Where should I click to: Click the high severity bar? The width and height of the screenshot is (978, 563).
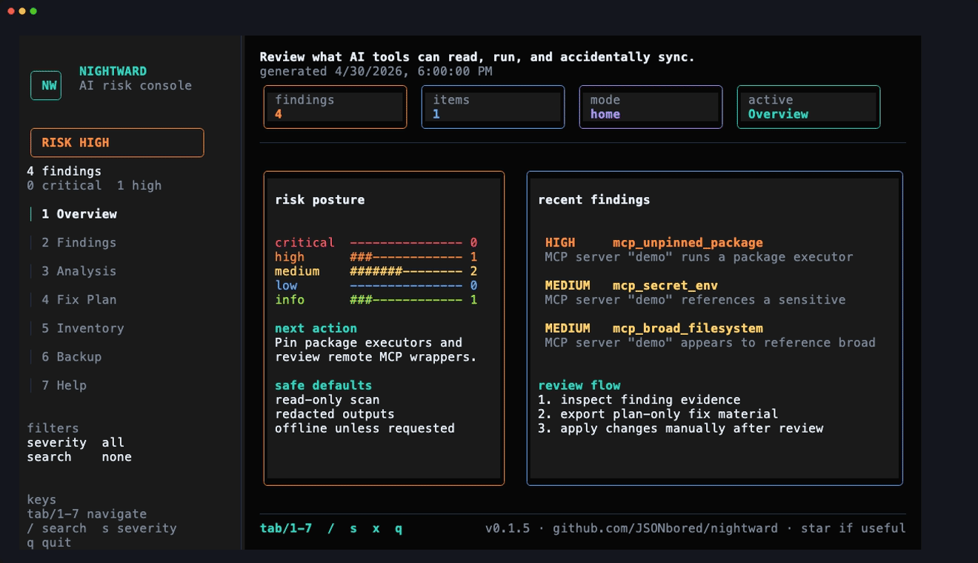coord(406,257)
